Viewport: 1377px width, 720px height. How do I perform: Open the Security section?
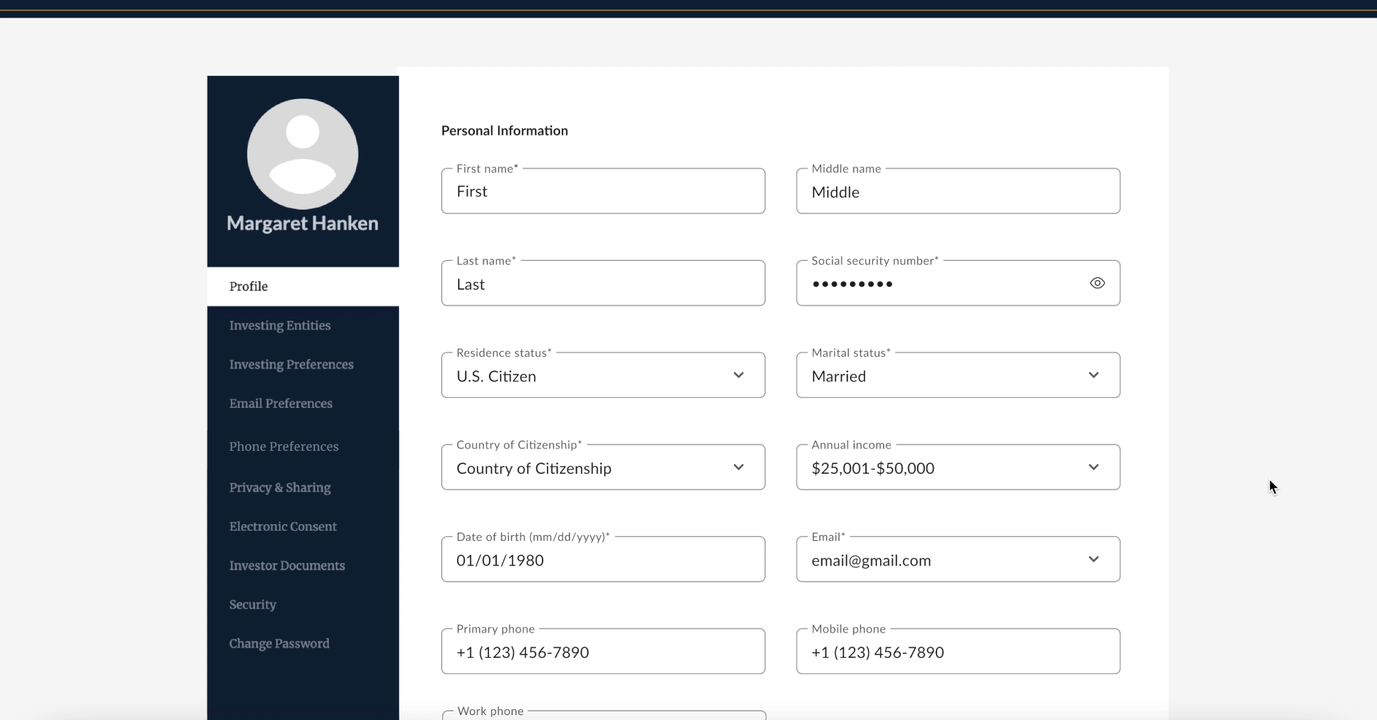(252, 604)
